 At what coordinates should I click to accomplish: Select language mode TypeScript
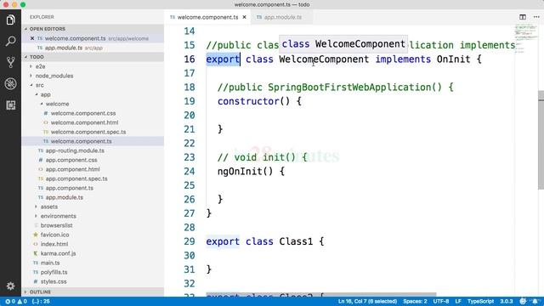click(x=480, y=302)
